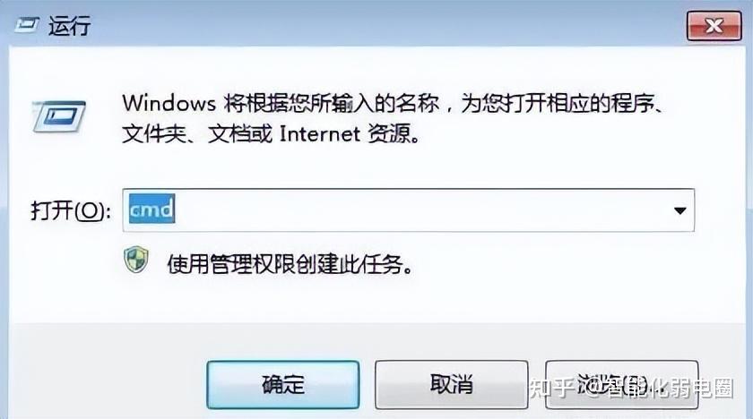Click inside the 打开 input field
Image resolution: width=753 pixels, height=419 pixels.
(408, 210)
